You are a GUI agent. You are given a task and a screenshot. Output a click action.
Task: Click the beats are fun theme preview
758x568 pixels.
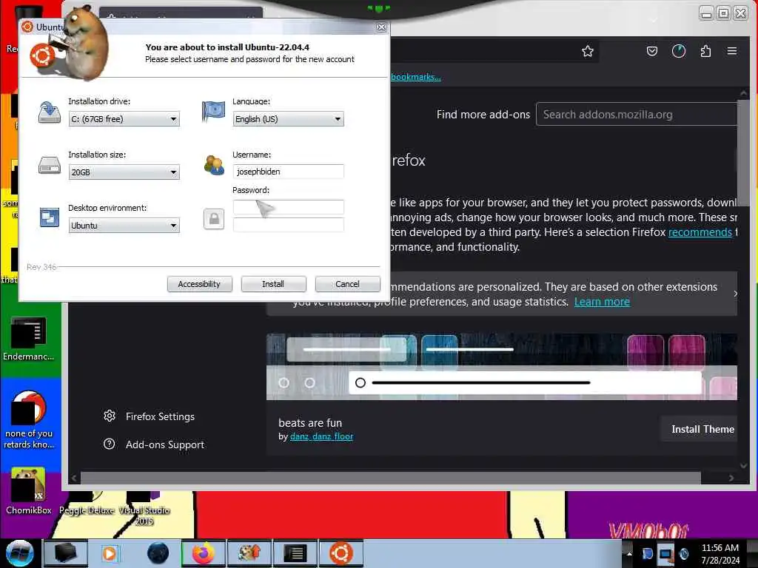point(502,367)
